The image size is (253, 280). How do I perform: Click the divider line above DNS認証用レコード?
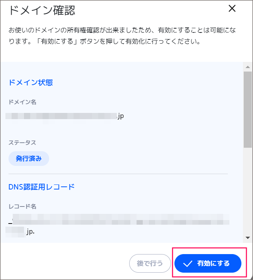pyautogui.click(x=118, y=174)
